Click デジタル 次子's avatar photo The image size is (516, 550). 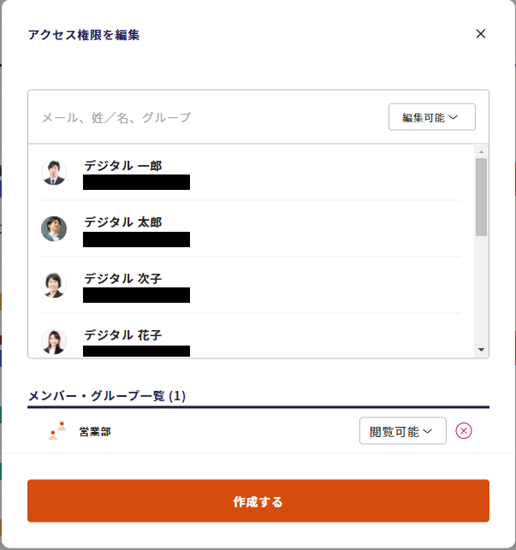pos(54,285)
